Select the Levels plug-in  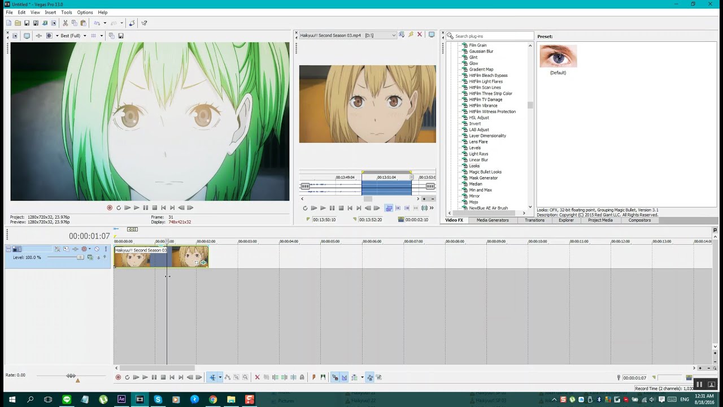pyautogui.click(x=474, y=148)
